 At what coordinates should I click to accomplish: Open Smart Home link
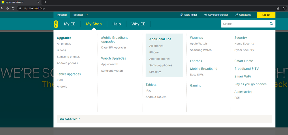[244, 61]
